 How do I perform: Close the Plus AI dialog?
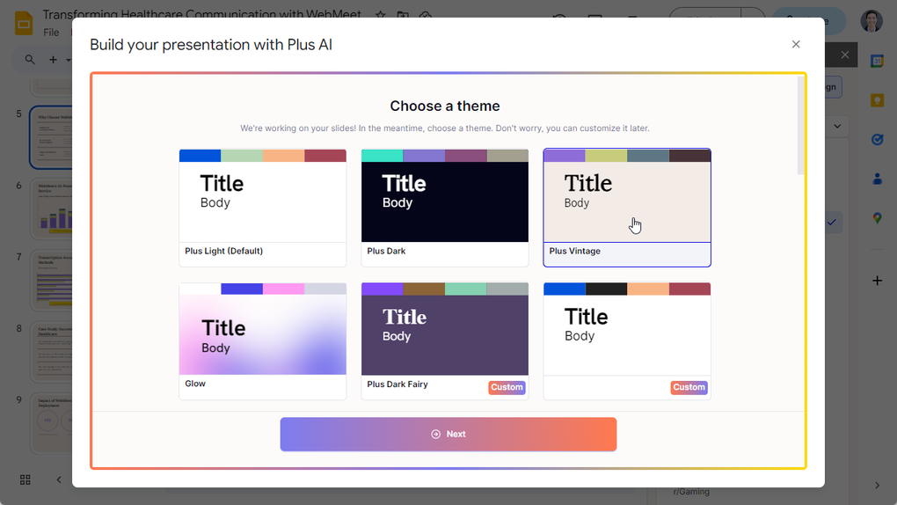click(x=796, y=44)
